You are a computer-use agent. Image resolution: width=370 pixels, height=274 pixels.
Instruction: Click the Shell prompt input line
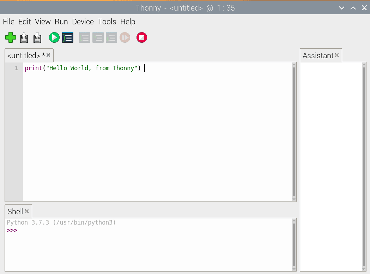141,231
